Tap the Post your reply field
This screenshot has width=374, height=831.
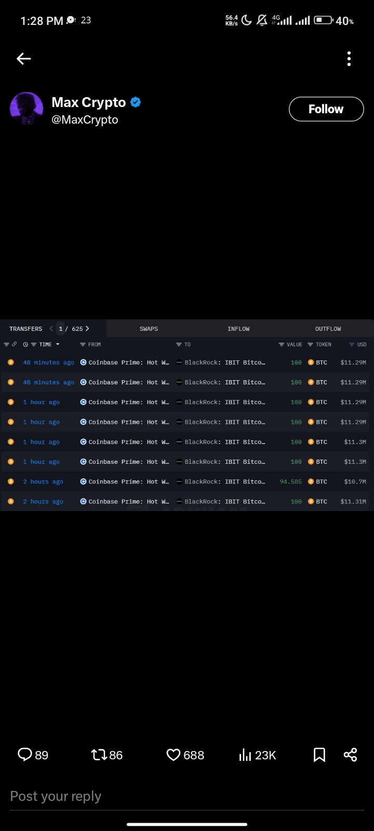[187, 797]
